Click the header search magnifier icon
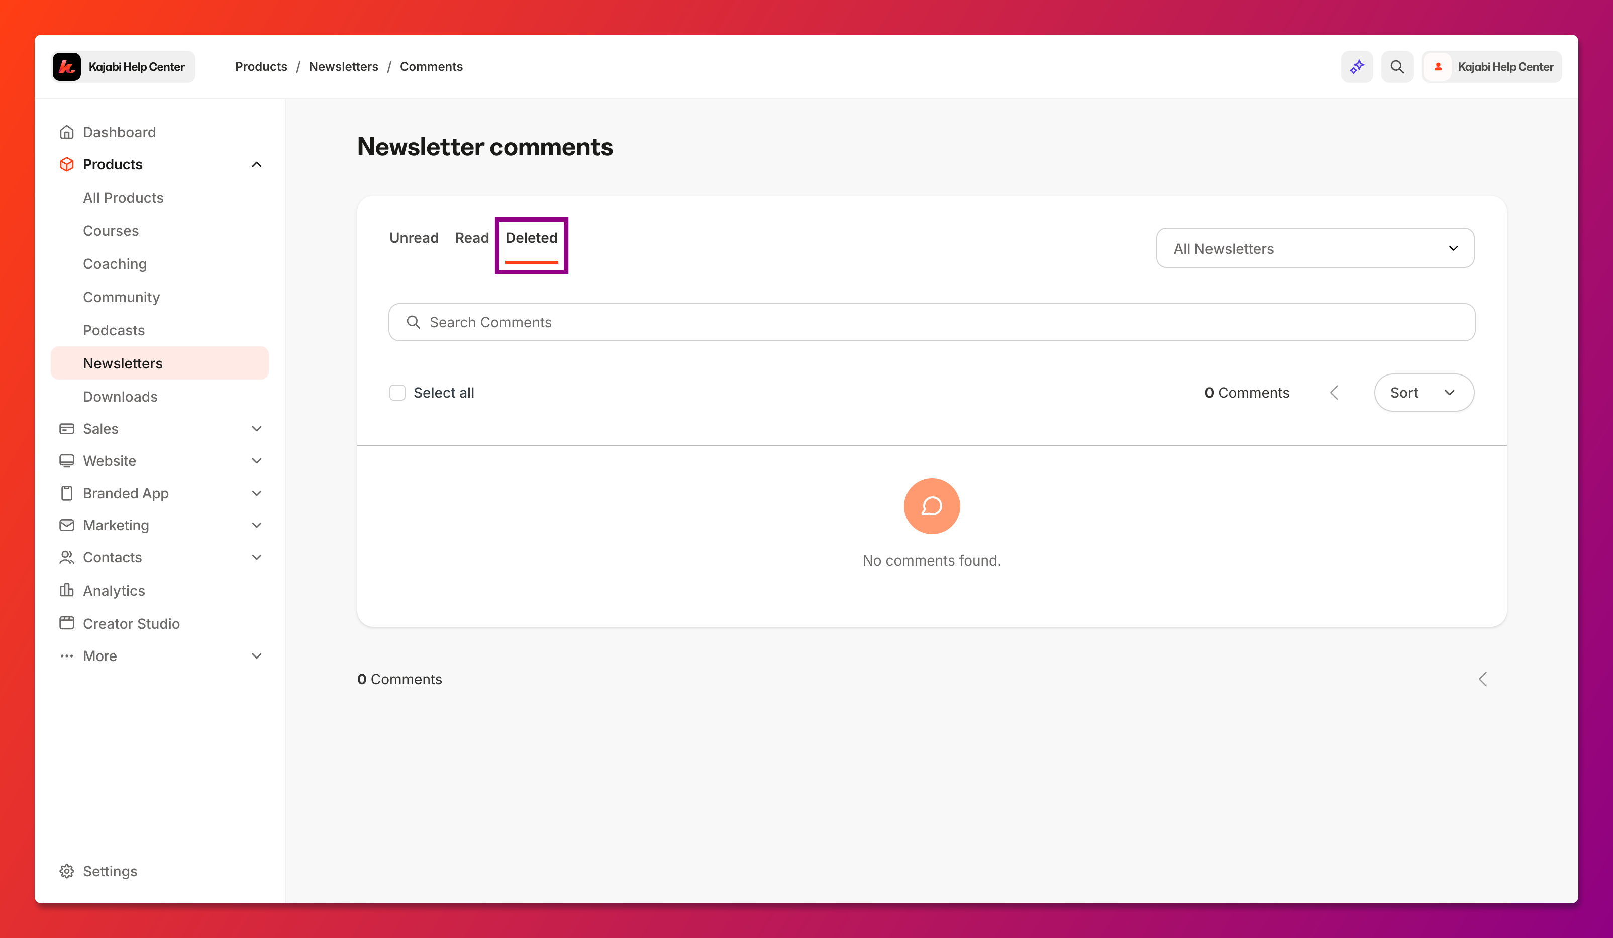This screenshot has height=938, width=1613. [x=1397, y=66]
